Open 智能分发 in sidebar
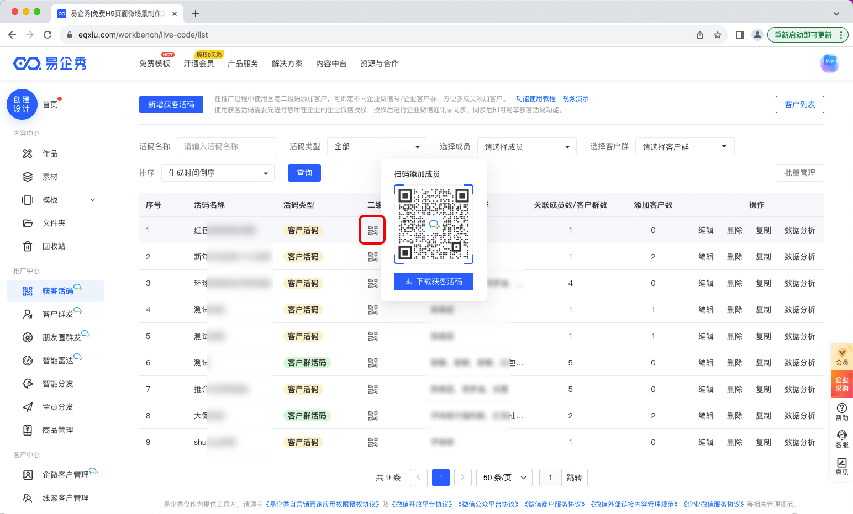This screenshot has height=514, width=853. click(57, 384)
